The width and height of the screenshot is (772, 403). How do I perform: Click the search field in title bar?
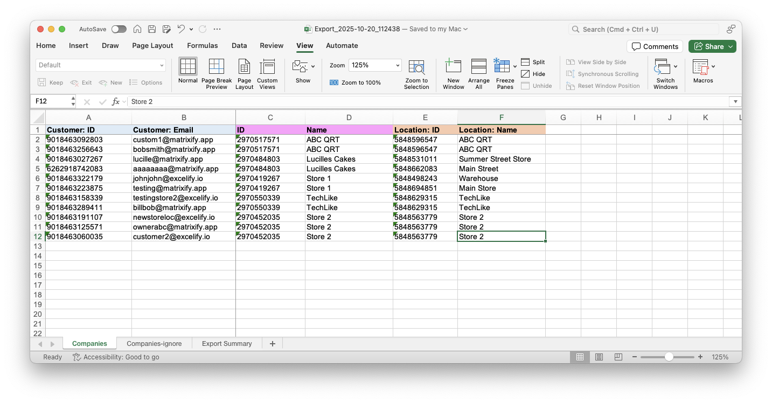pyautogui.click(x=644, y=29)
